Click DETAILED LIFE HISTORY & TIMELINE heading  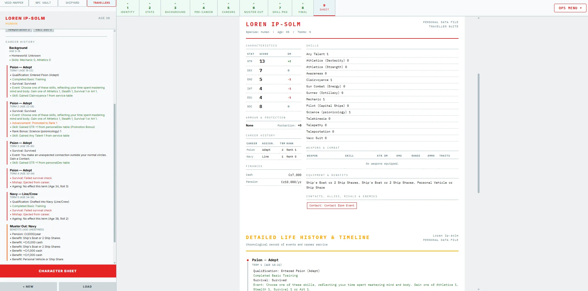308,237
